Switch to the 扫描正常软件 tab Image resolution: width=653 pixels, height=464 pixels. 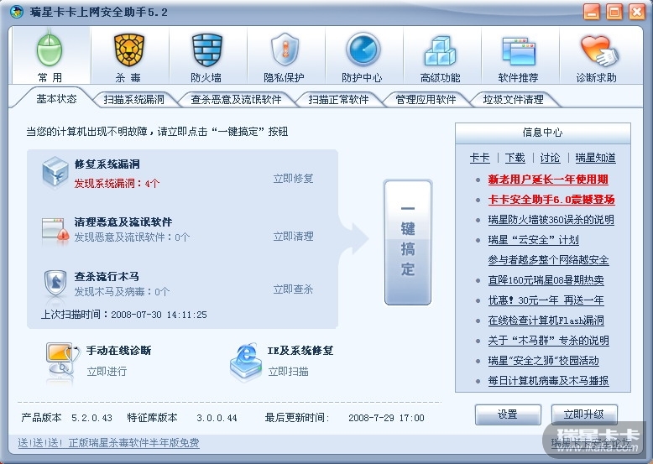coord(338,100)
